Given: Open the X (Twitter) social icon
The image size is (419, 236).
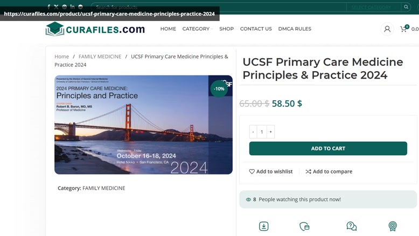Looking at the screenshot, I should coord(56,7).
